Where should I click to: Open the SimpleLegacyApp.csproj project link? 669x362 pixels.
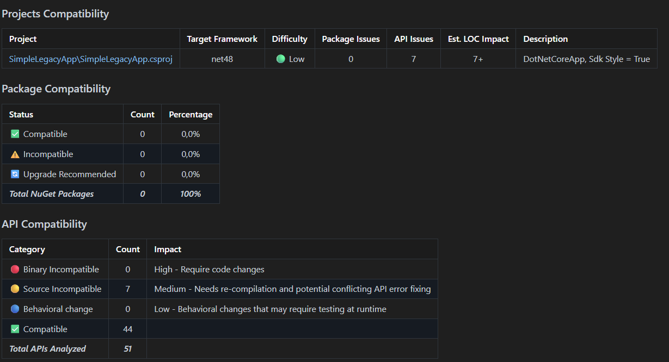[91, 59]
